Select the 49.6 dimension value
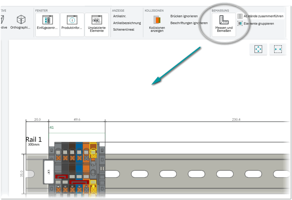 click(x=77, y=119)
